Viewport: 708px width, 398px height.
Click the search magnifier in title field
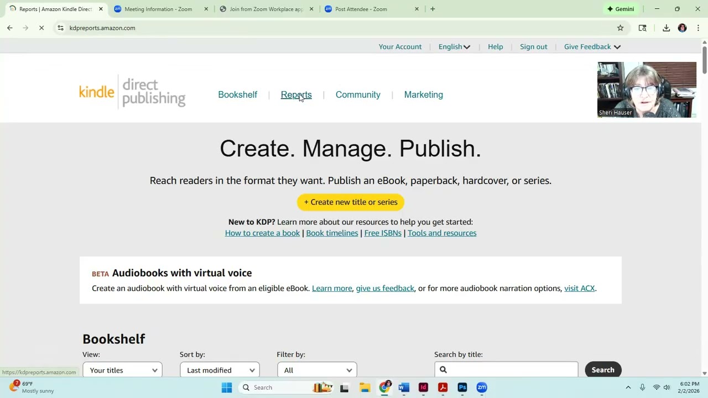pos(443,370)
